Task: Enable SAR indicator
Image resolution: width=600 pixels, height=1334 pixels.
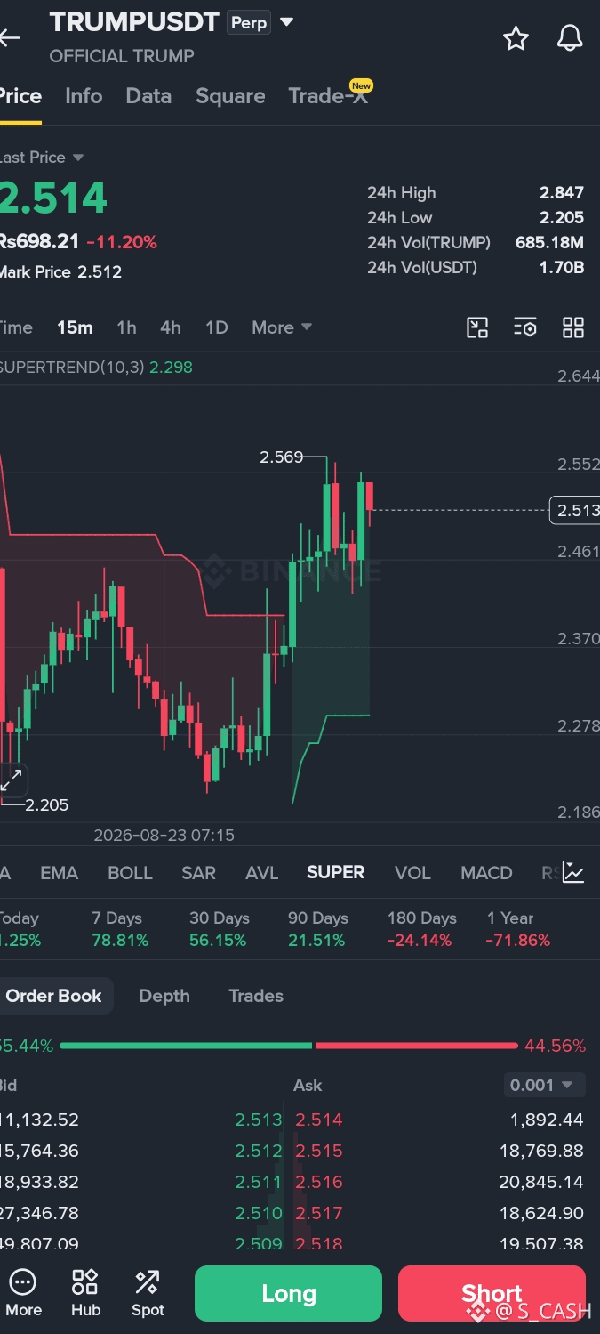Action: [x=198, y=873]
